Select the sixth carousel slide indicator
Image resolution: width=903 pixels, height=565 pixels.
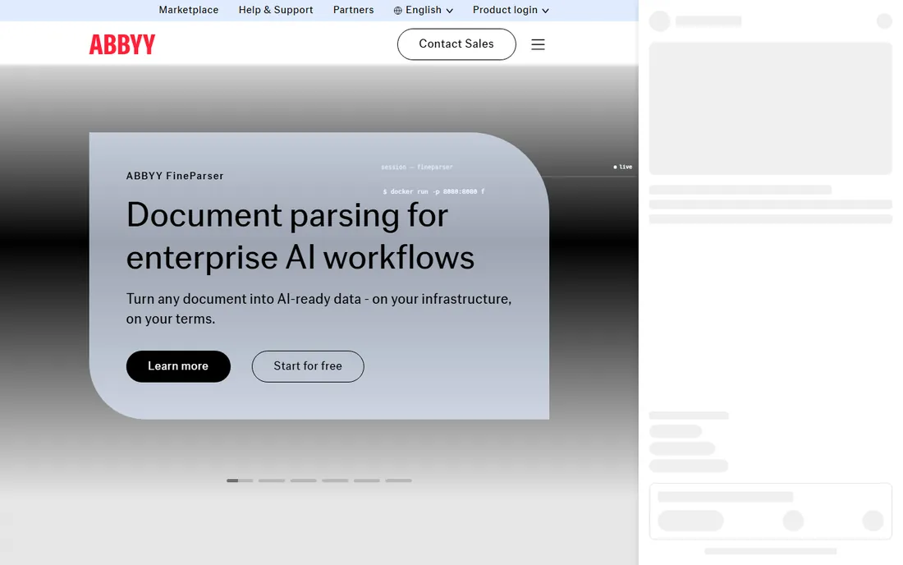398,480
